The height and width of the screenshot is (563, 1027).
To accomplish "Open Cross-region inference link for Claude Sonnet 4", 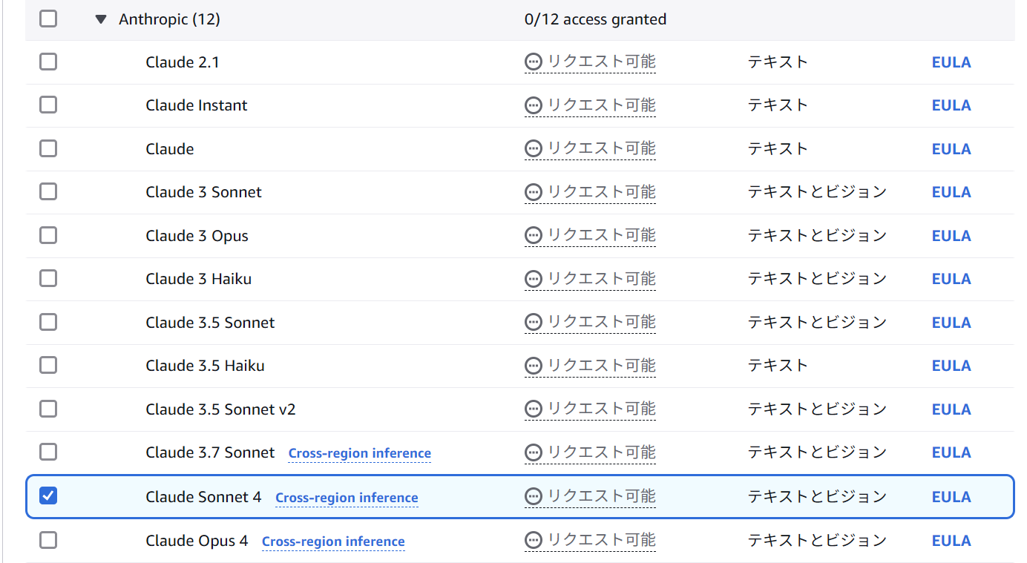I will 347,498.
